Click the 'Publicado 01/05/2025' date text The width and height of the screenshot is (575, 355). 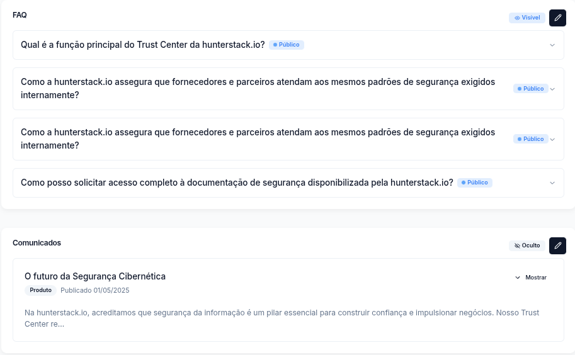pos(94,290)
